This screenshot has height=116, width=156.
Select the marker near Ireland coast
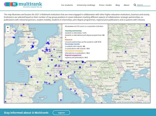tap(14, 38)
